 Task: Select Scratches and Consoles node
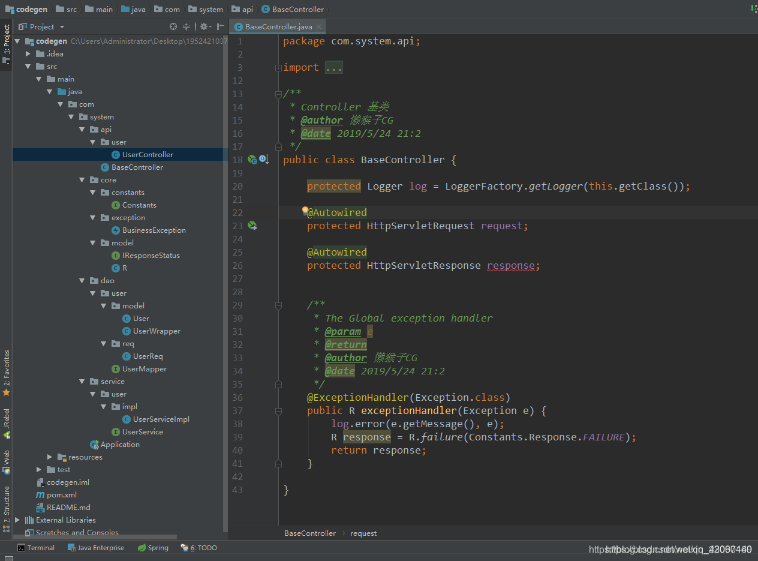tap(71, 533)
